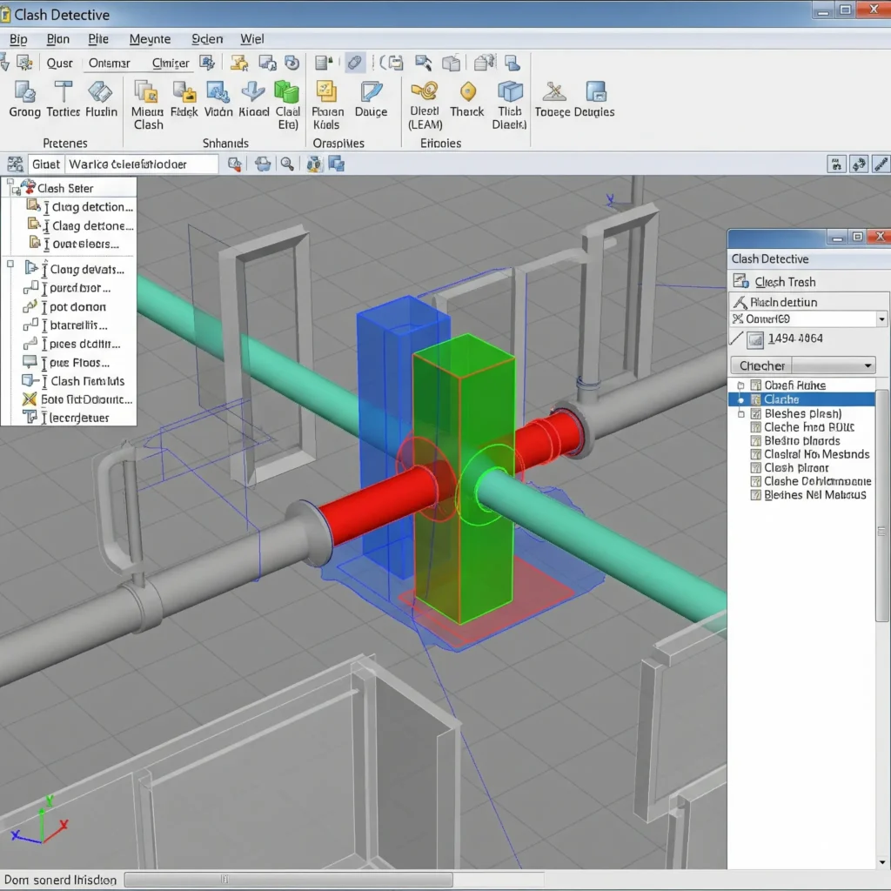Toggle the Clash plinont checkbox
The height and width of the screenshot is (891, 891).
(755, 468)
